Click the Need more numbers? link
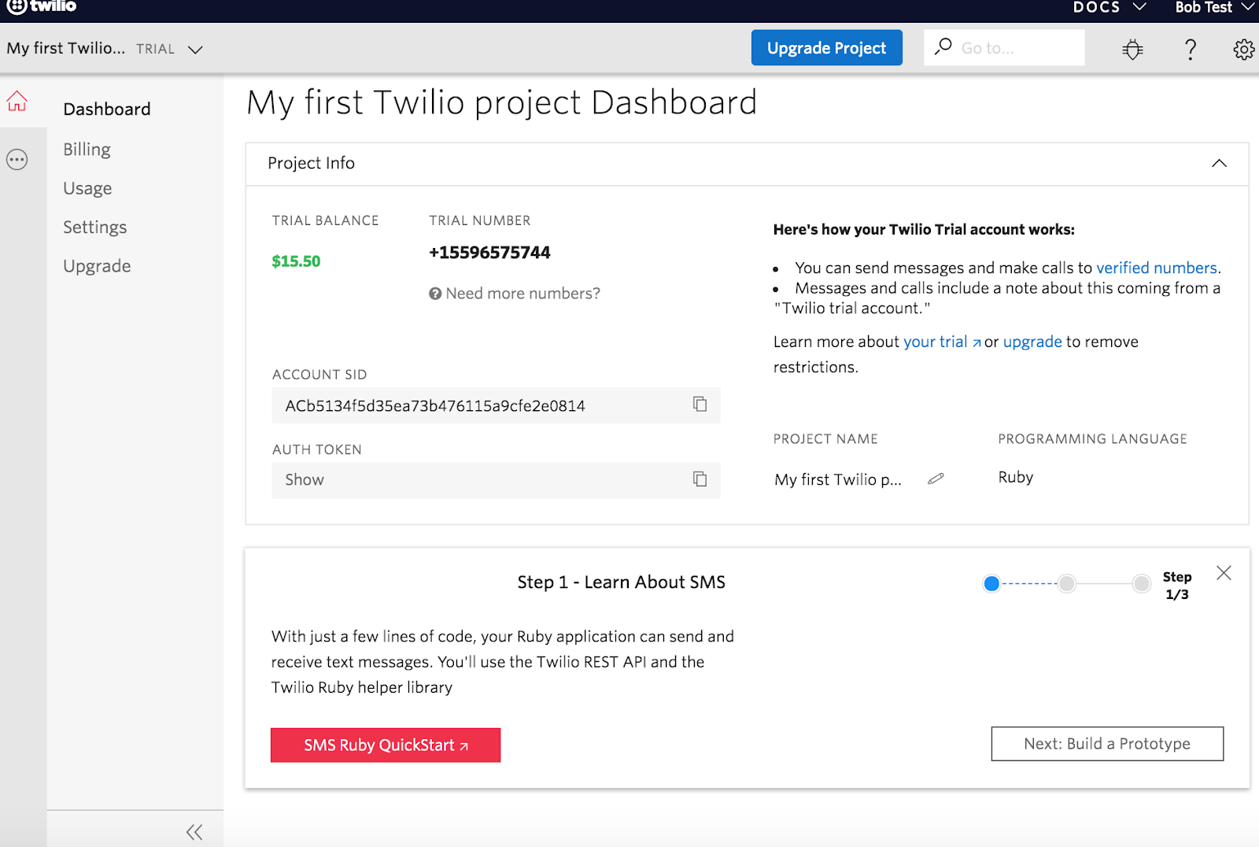This screenshot has width=1259, height=847. click(522, 294)
